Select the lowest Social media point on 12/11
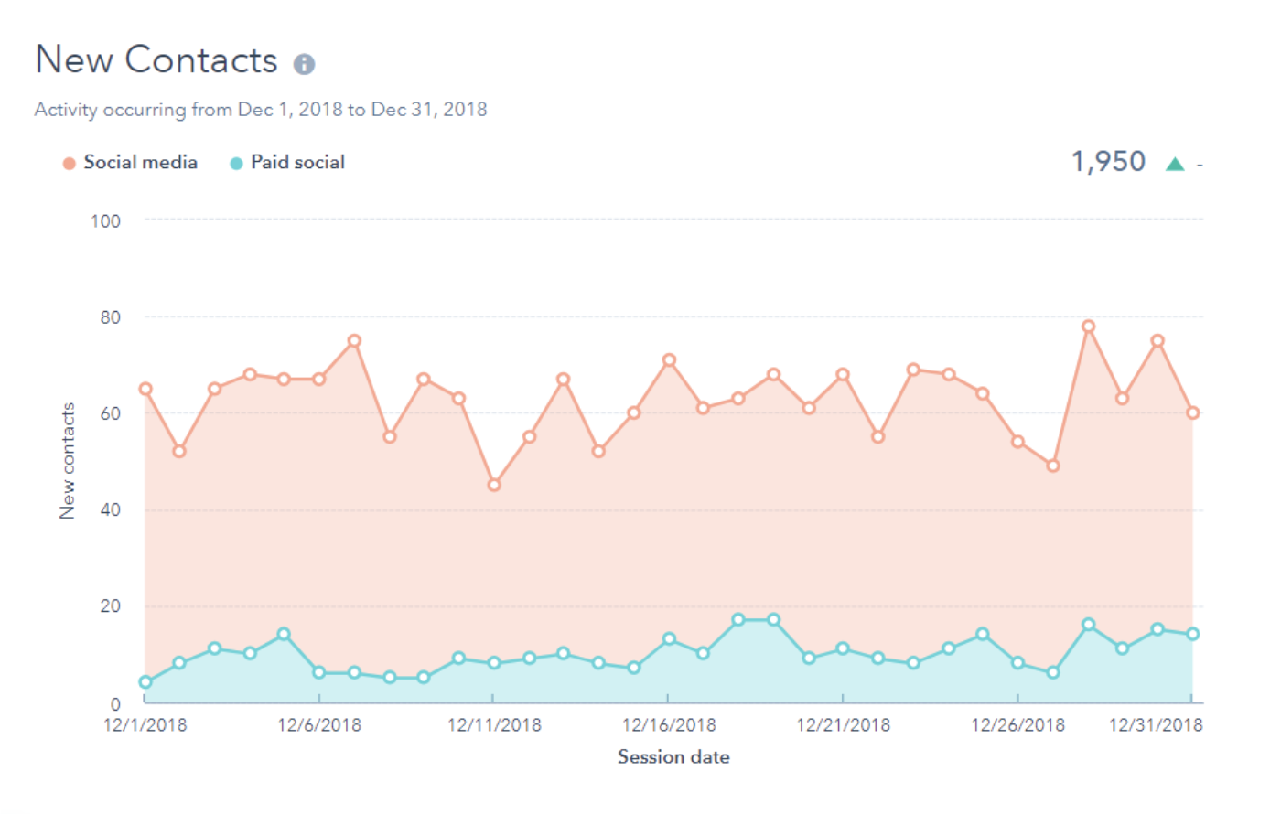This screenshot has height=814, width=1281. pyautogui.click(x=494, y=485)
